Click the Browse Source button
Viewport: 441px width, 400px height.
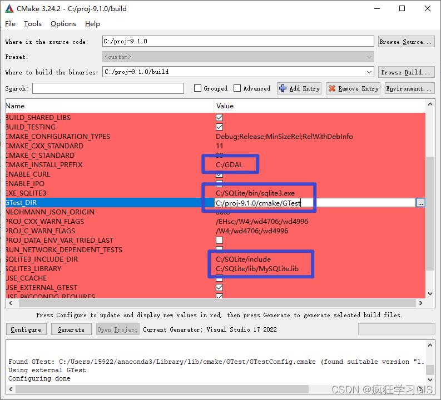pyautogui.click(x=406, y=42)
